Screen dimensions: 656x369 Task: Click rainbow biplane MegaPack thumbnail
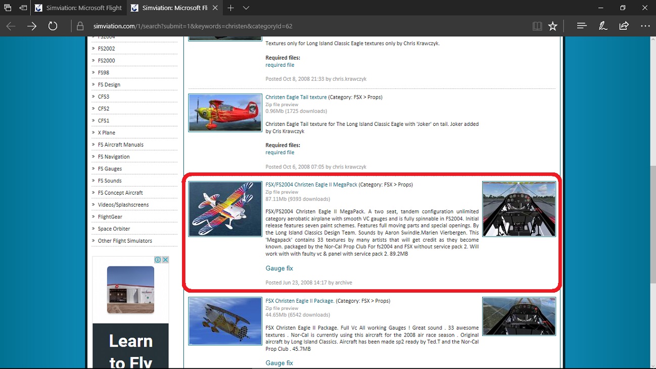click(225, 209)
